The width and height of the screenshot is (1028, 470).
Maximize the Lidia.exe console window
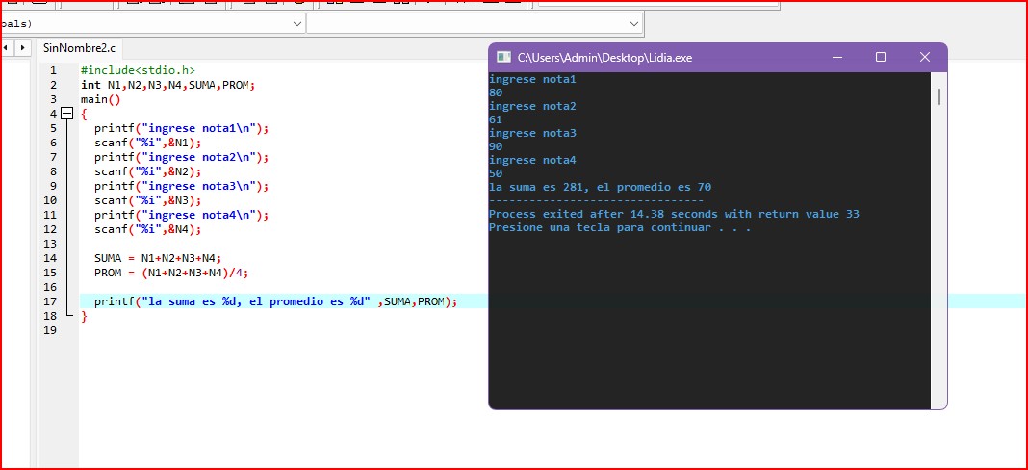880,58
